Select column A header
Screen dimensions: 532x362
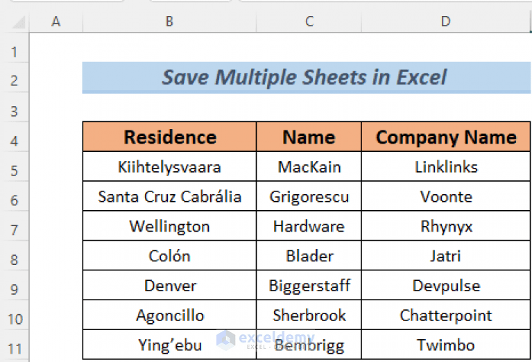(x=56, y=21)
